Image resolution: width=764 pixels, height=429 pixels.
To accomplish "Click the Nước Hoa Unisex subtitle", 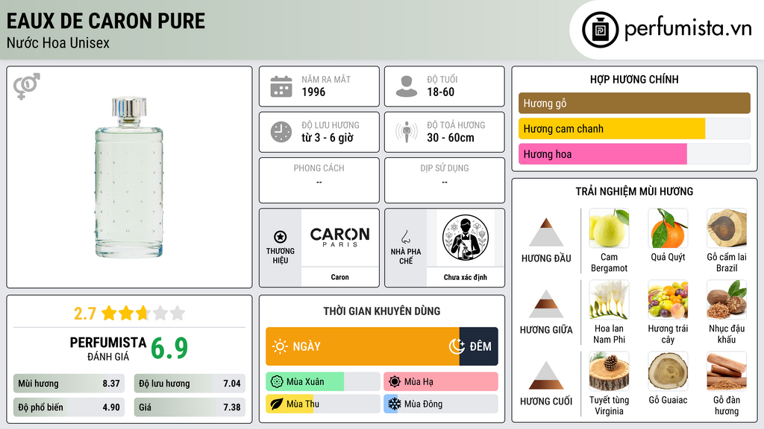I will coord(58,42).
